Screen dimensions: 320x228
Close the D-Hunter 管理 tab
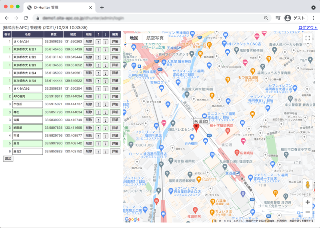91,8
